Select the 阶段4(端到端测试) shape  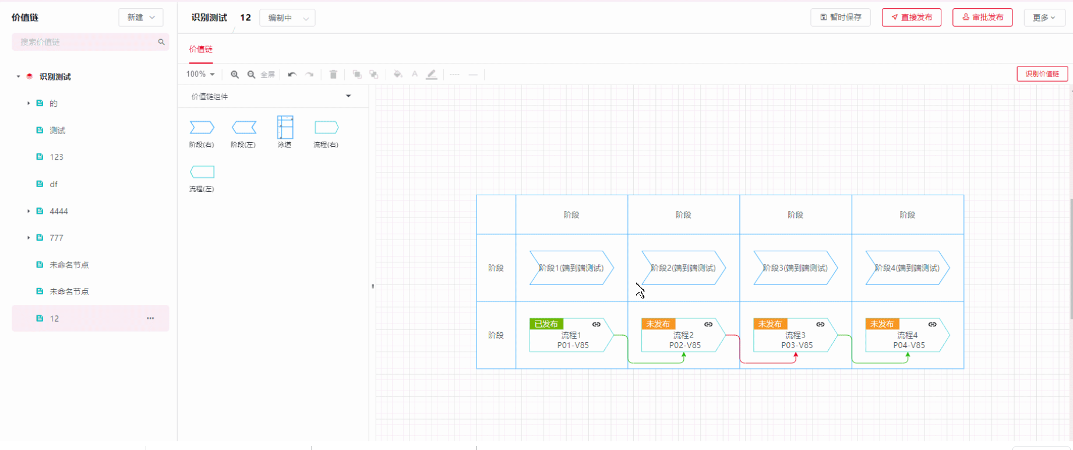(908, 268)
